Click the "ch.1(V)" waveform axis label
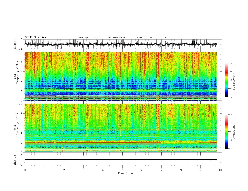Screen dimensions: 248x191 (15, 44)
